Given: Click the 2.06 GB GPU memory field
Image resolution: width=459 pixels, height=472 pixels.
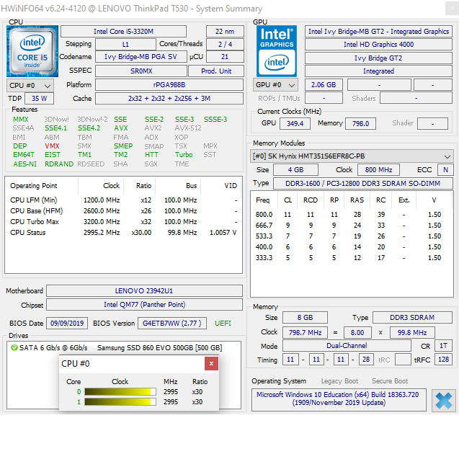Looking at the screenshot, I should coord(324,85).
